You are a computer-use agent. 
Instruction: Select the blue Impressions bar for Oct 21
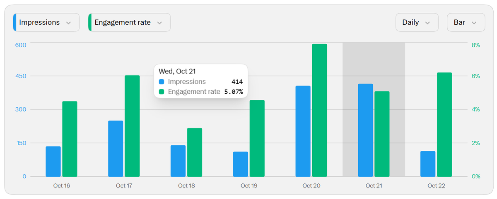click(365, 130)
